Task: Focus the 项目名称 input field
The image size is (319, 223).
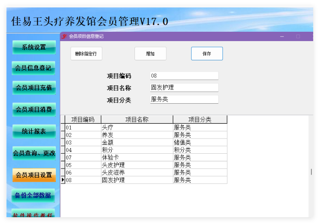Action: (184, 88)
